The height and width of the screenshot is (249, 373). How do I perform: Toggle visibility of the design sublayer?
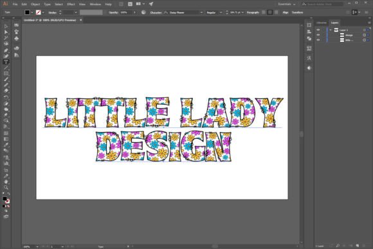[318, 35]
